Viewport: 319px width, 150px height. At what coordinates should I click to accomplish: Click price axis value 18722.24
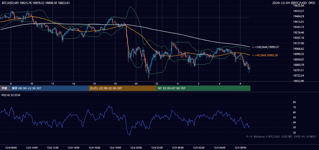[x=298, y=75]
